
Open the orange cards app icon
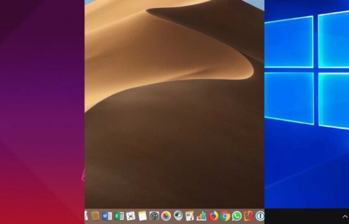click(x=249, y=216)
